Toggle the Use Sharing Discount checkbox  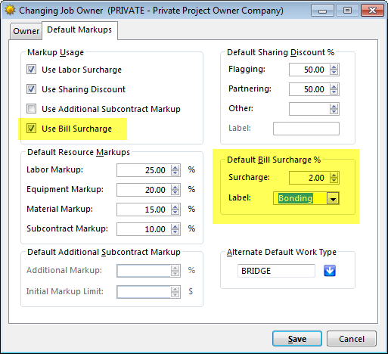[x=31, y=89]
